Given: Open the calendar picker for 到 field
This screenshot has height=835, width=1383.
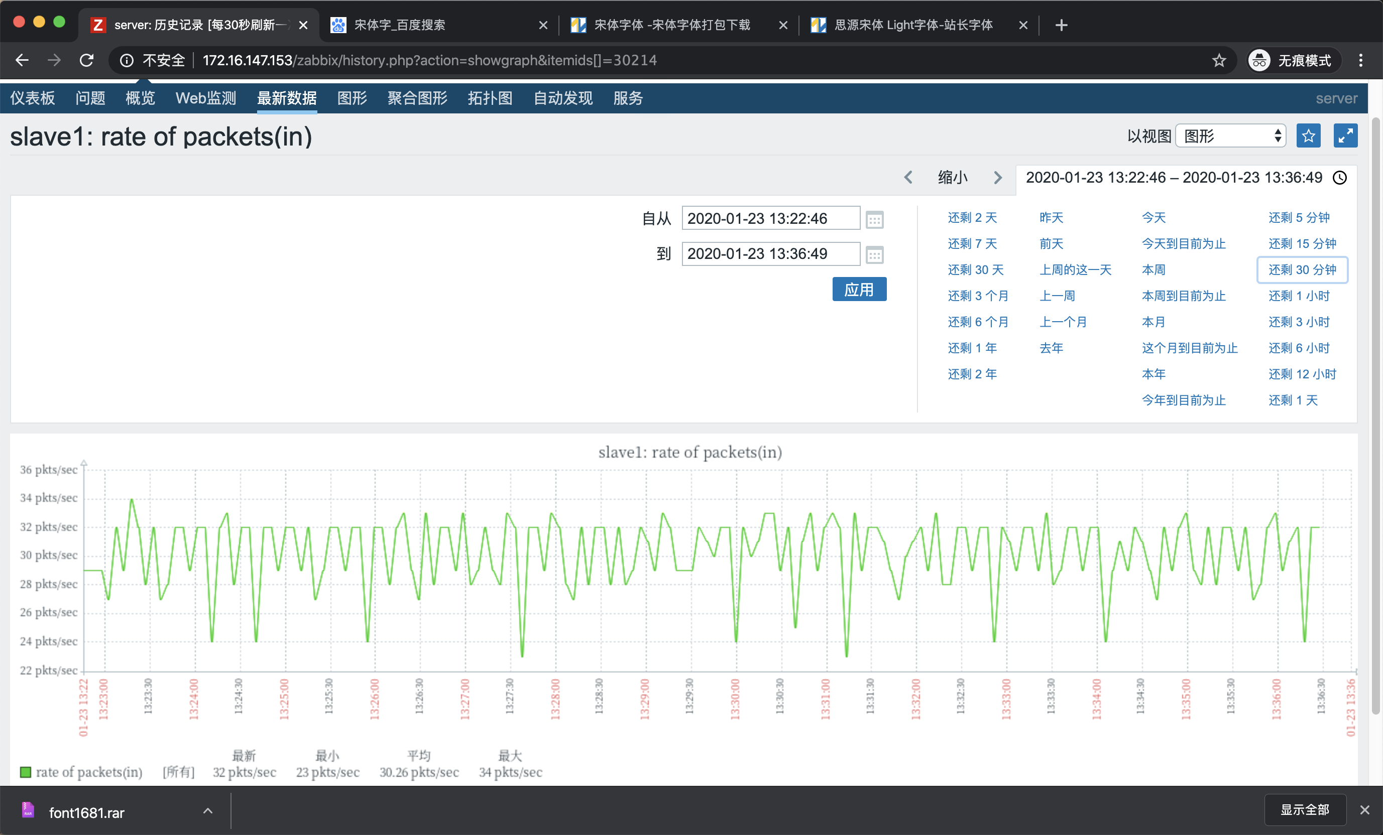Looking at the screenshot, I should [874, 255].
